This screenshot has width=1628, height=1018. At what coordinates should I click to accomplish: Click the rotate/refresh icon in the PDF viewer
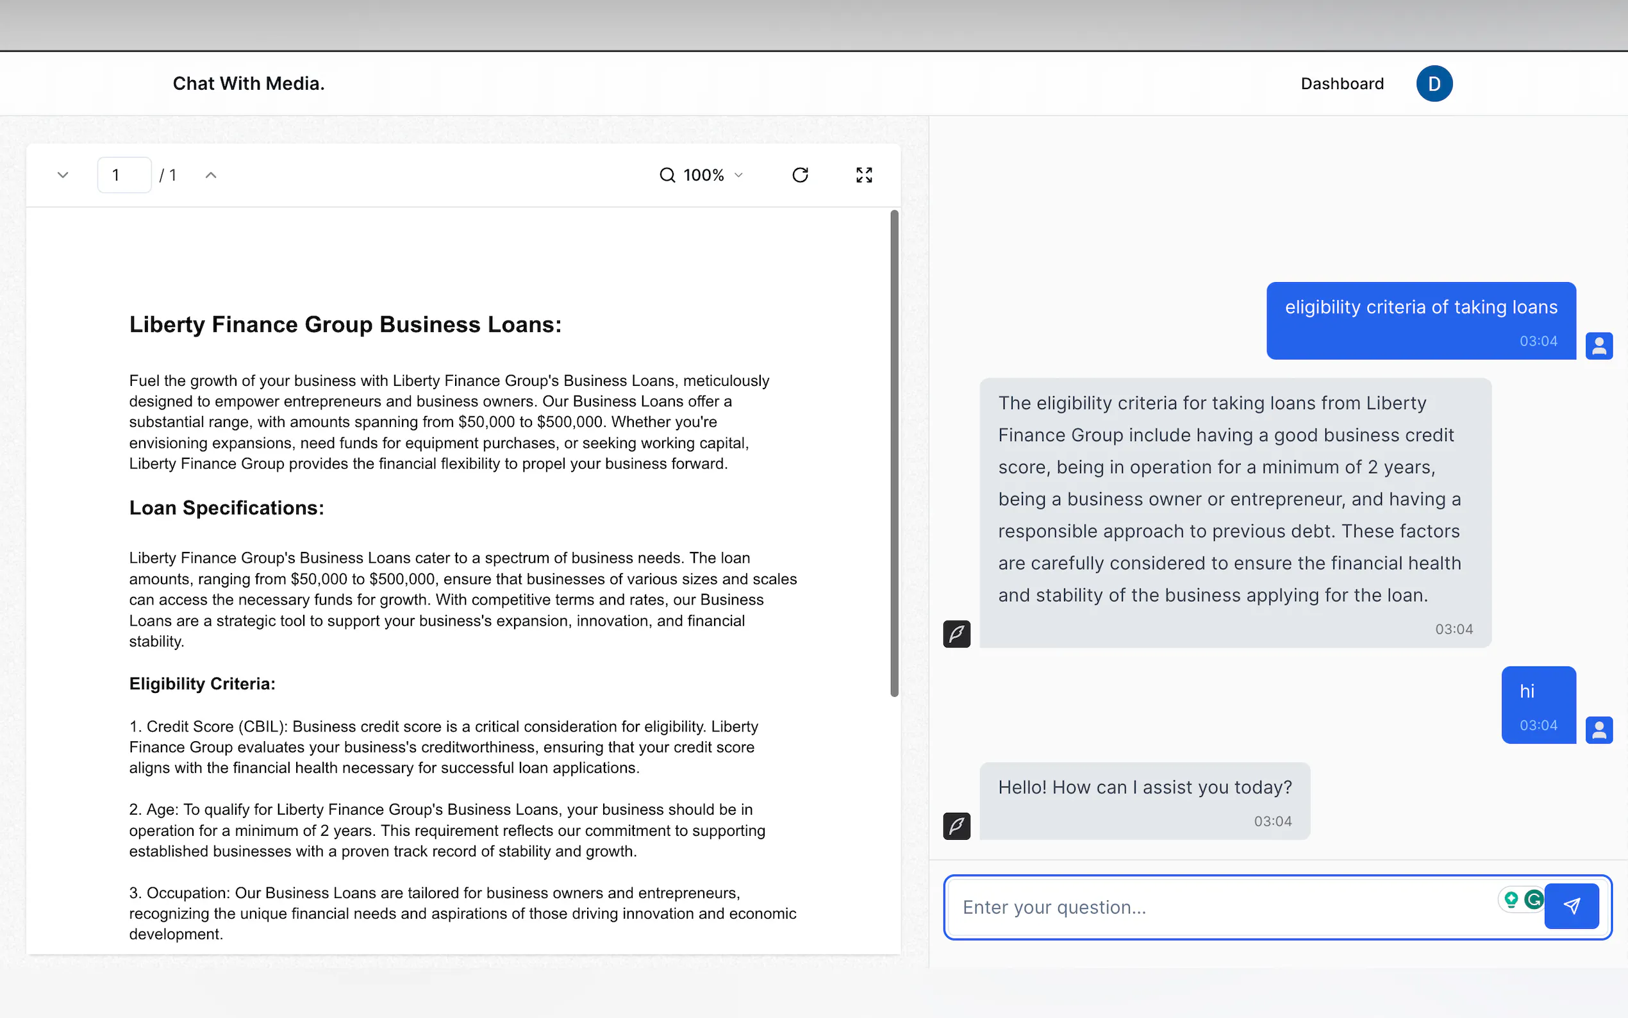click(800, 174)
